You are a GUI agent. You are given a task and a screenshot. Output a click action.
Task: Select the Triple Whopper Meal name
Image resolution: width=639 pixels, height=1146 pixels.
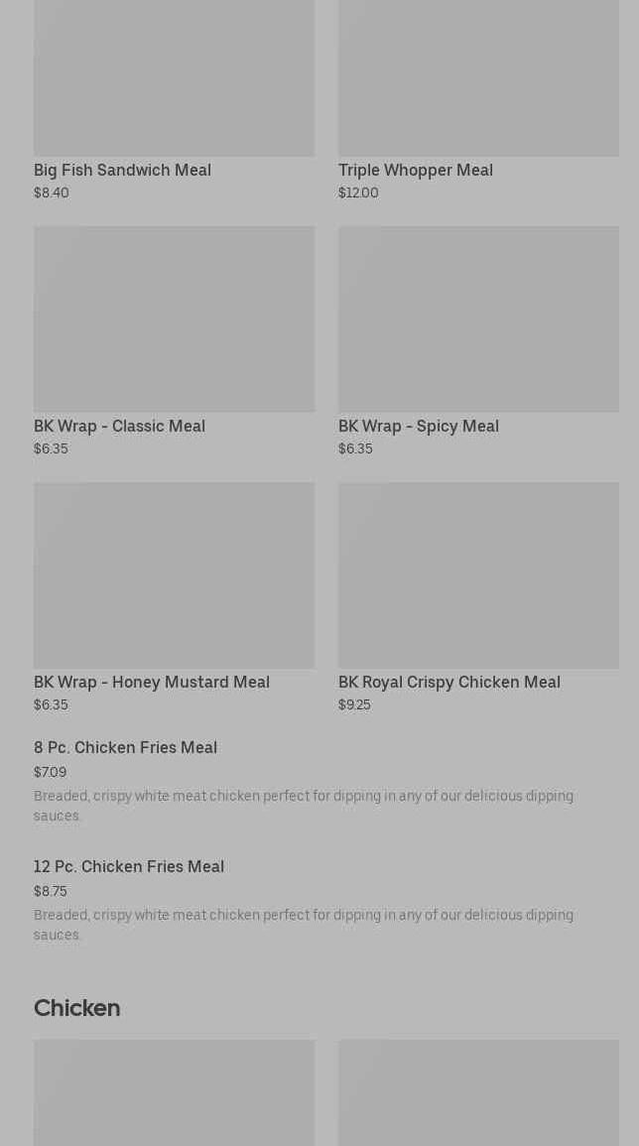click(x=415, y=171)
